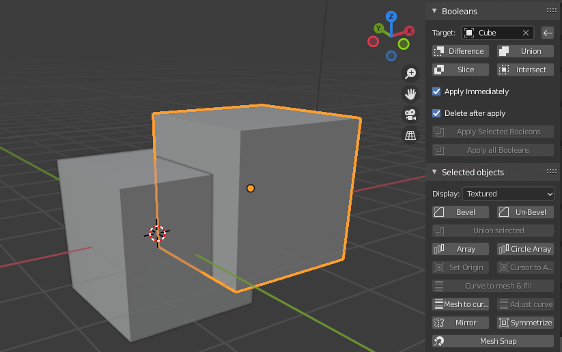The height and width of the screenshot is (352, 562).
Task: Click Union selected button
Action: click(493, 231)
